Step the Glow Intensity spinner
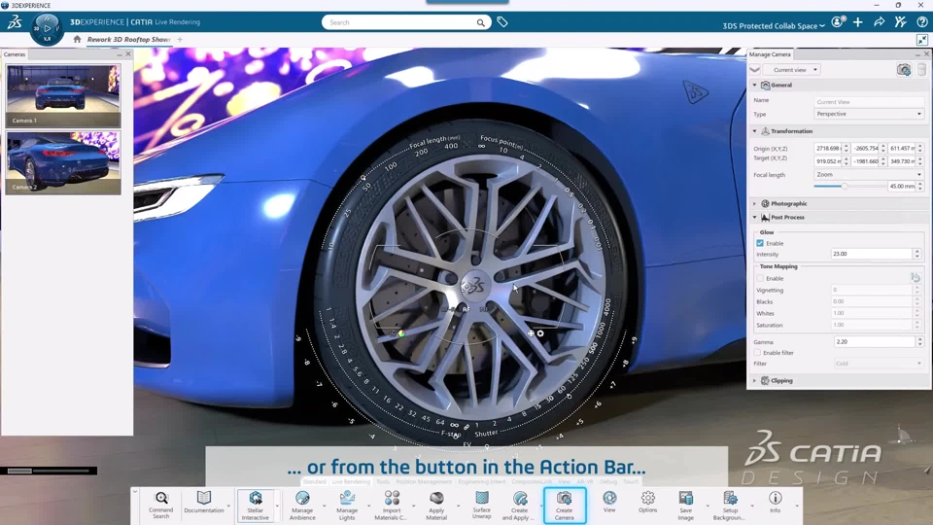 click(x=916, y=254)
